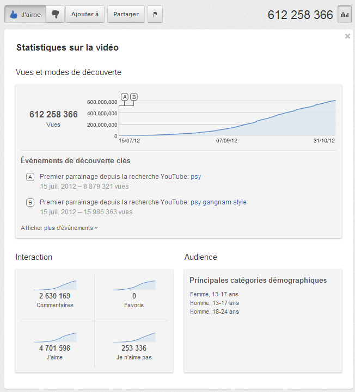
Task: Click the Commentaires sparkline chart
Action: [x=55, y=285]
